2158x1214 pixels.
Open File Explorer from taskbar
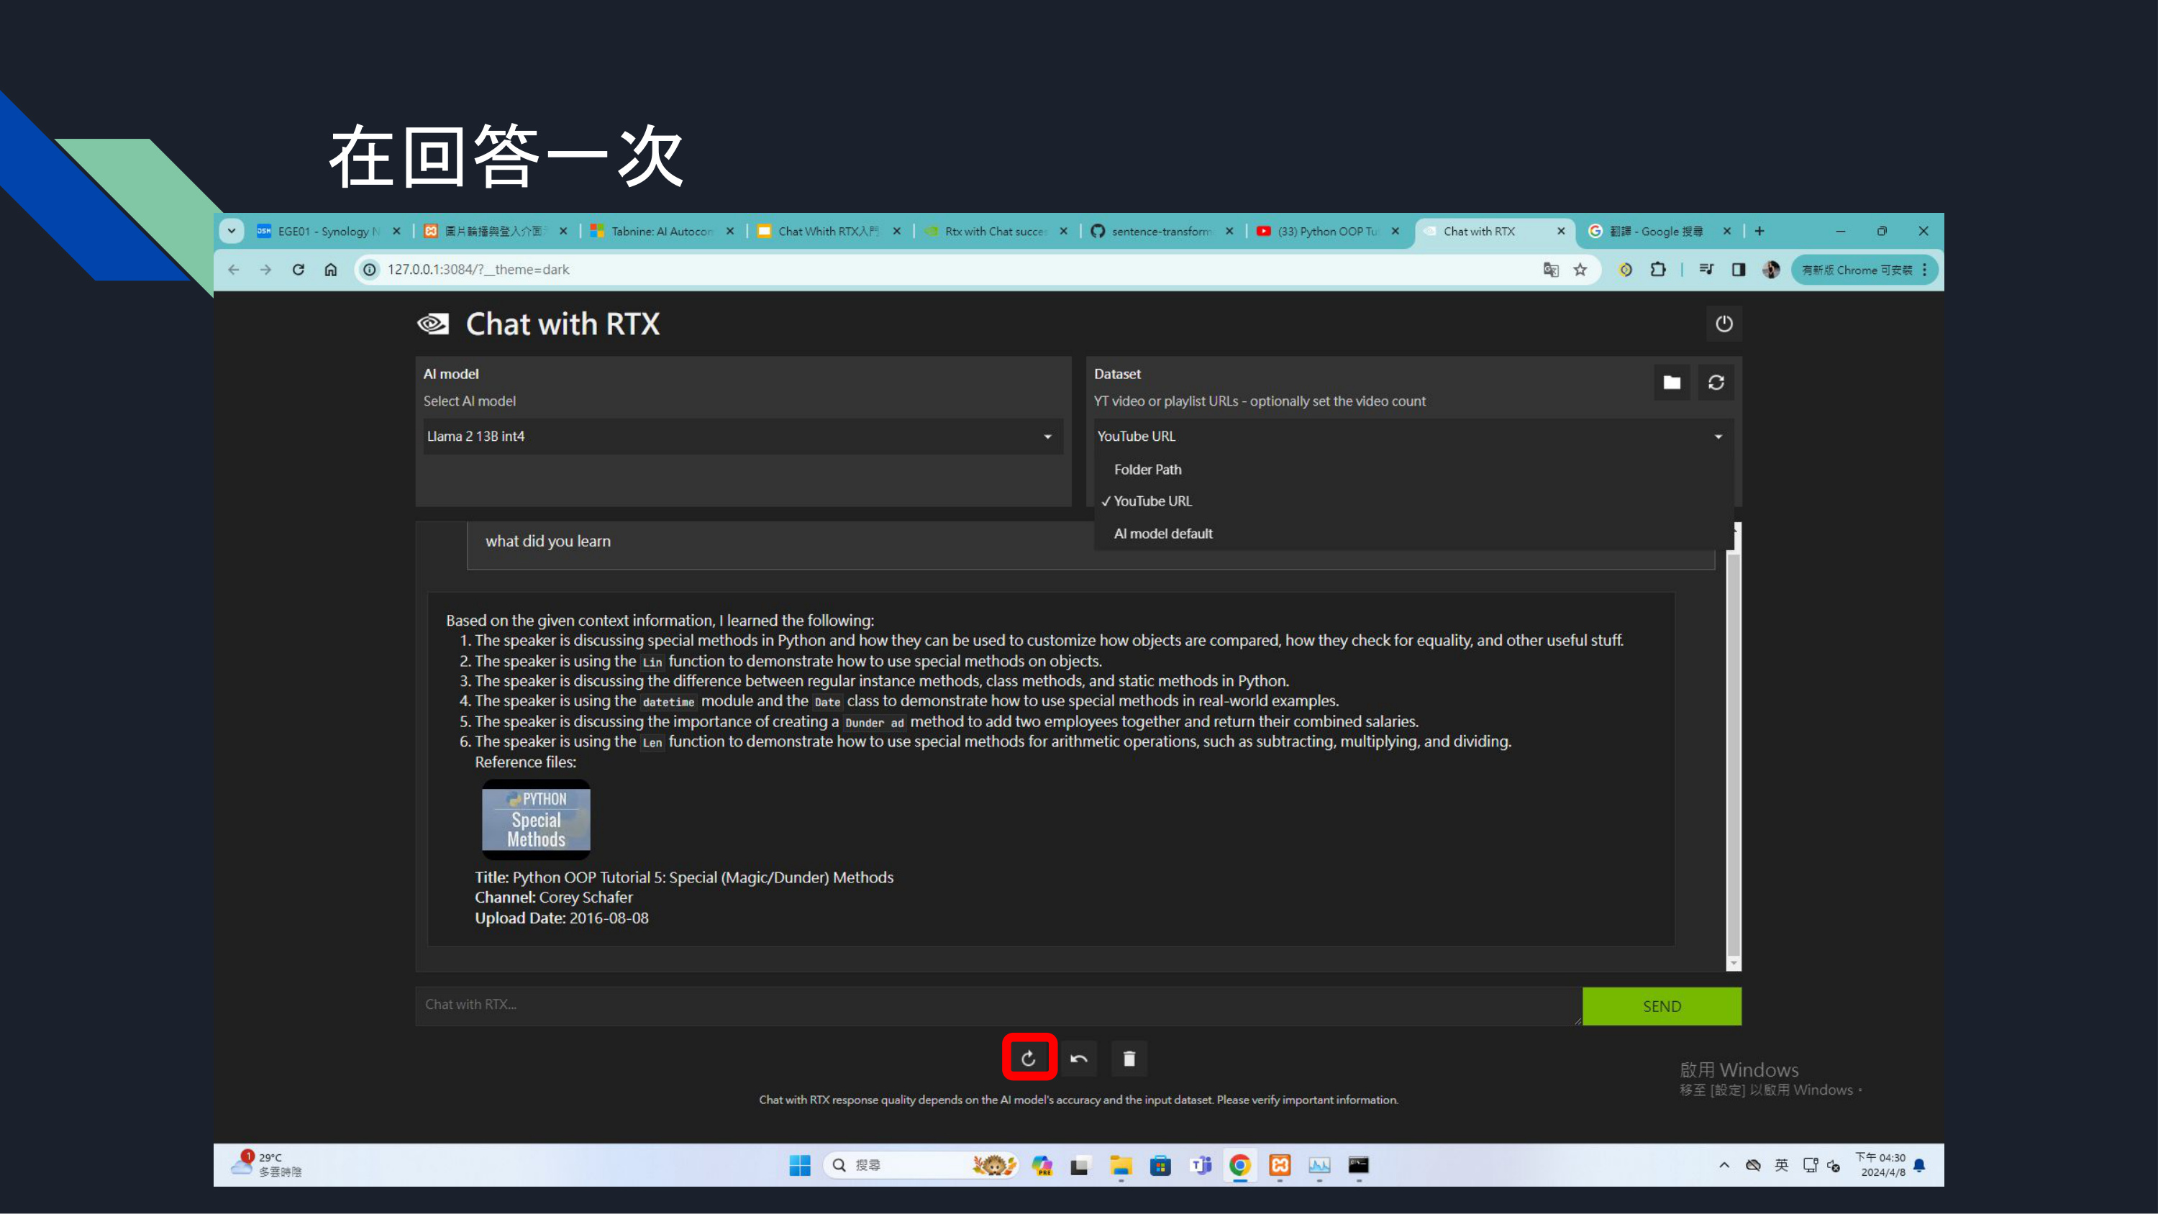(x=1121, y=1164)
